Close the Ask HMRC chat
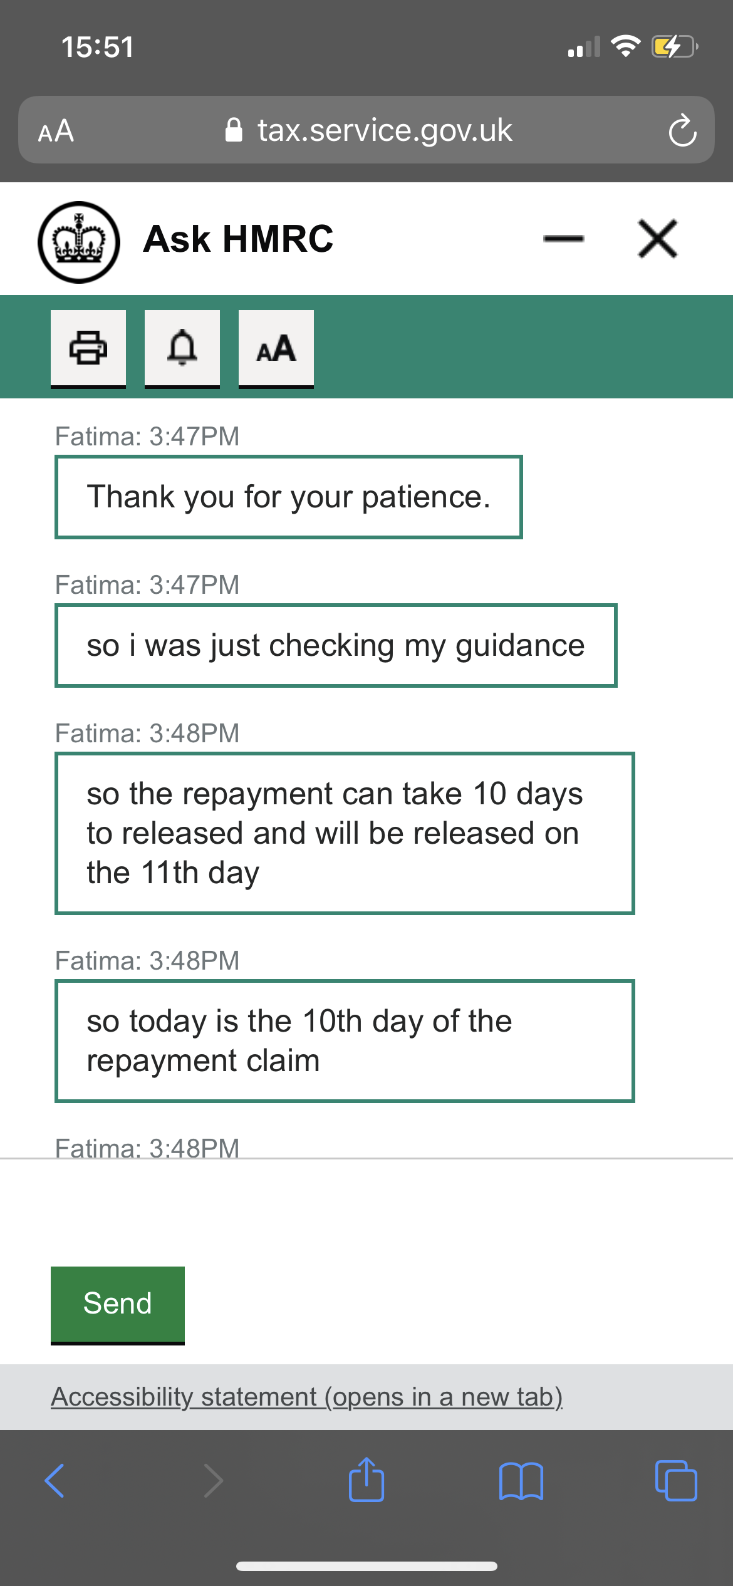Screen dimensions: 733x1586 pyautogui.click(x=657, y=239)
